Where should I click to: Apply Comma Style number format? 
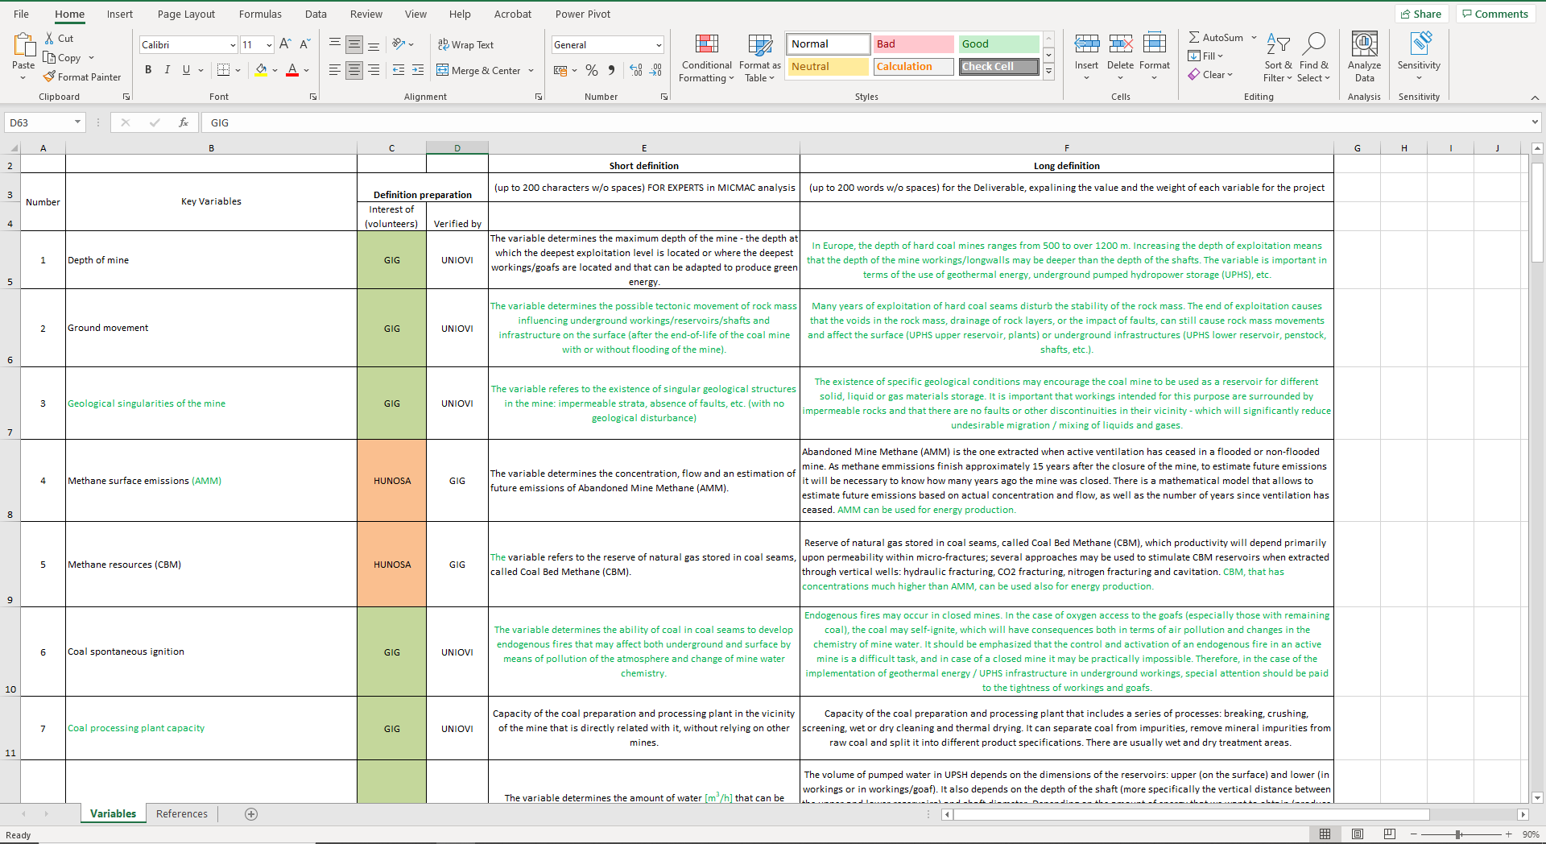(x=612, y=70)
